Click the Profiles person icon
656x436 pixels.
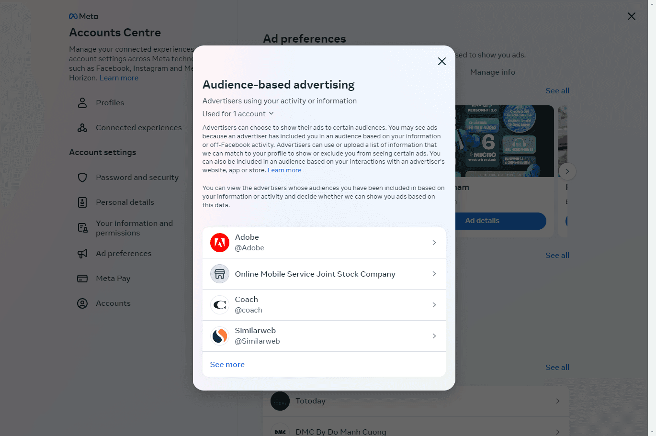coord(82,103)
